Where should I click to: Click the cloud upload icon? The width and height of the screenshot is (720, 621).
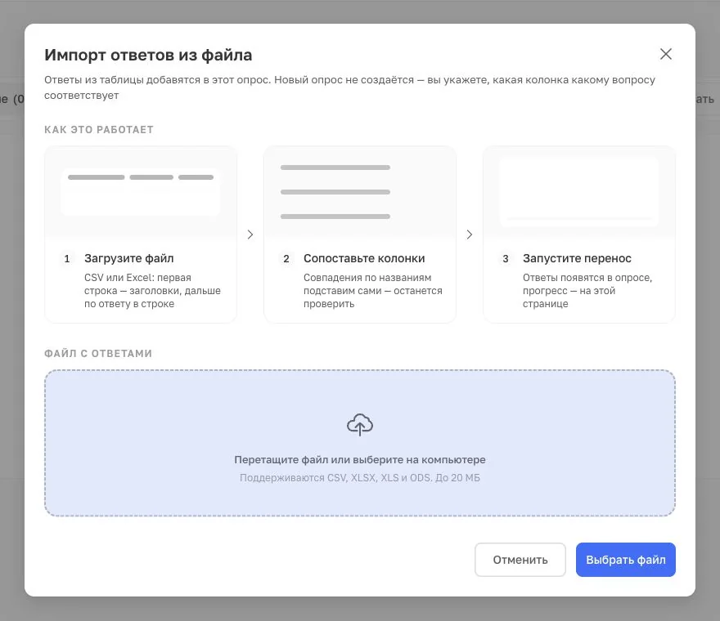tap(359, 425)
